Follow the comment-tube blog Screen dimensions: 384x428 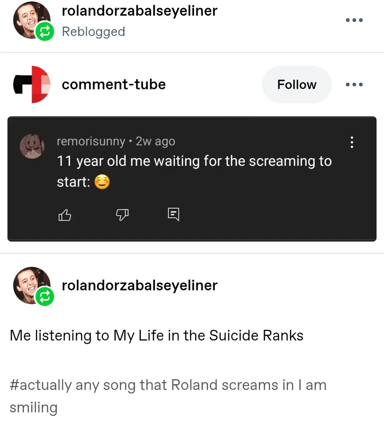[x=297, y=84]
